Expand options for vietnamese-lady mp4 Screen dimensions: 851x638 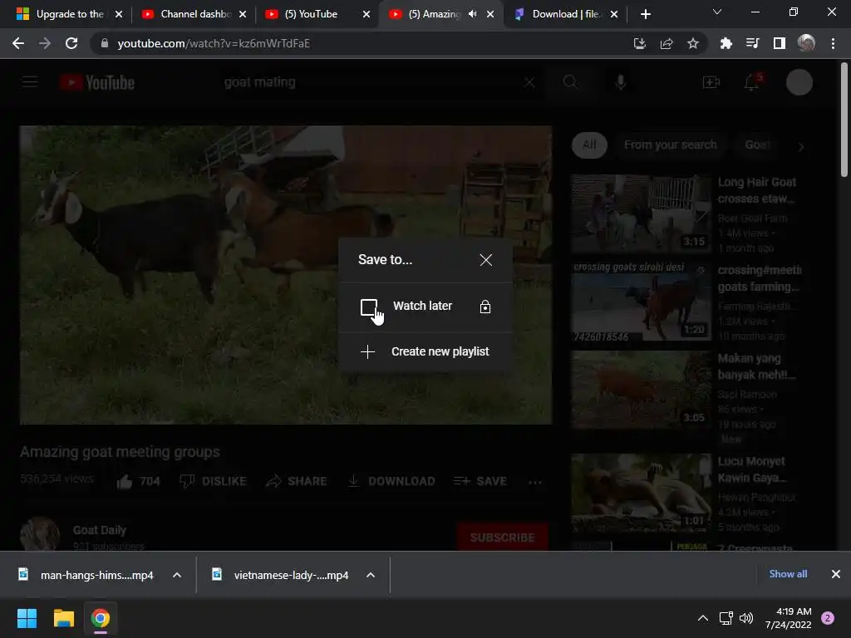click(371, 575)
